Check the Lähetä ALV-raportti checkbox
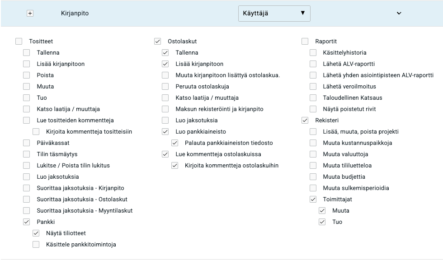The height and width of the screenshot is (260, 443). tap(313, 64)
